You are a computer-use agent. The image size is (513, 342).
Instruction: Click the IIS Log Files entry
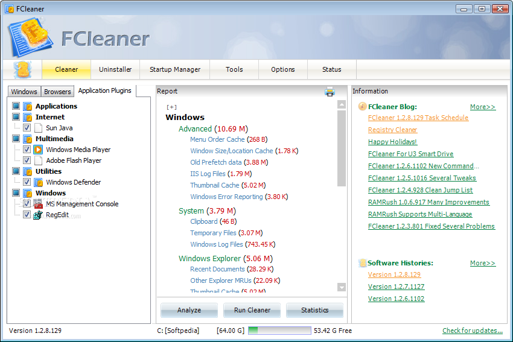(221, 174)
